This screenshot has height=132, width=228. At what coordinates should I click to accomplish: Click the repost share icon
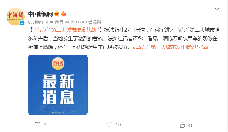point(38,125)
